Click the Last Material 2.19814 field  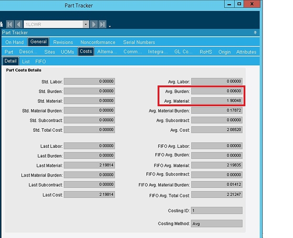[89, 165]
